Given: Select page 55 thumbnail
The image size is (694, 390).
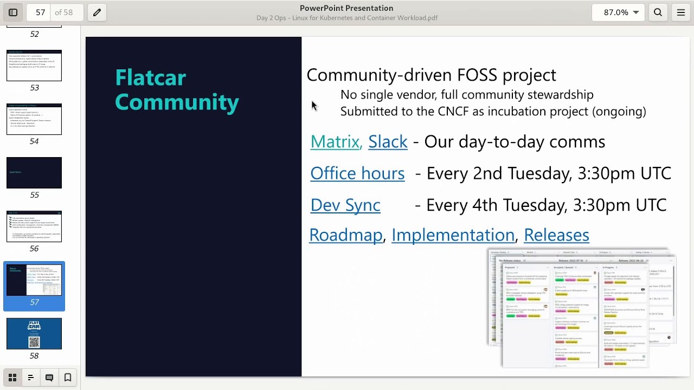Looking at the screenshot, I should click(34, 173).
